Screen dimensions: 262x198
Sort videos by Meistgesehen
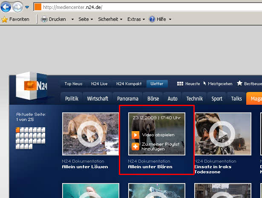click(220, 84)
